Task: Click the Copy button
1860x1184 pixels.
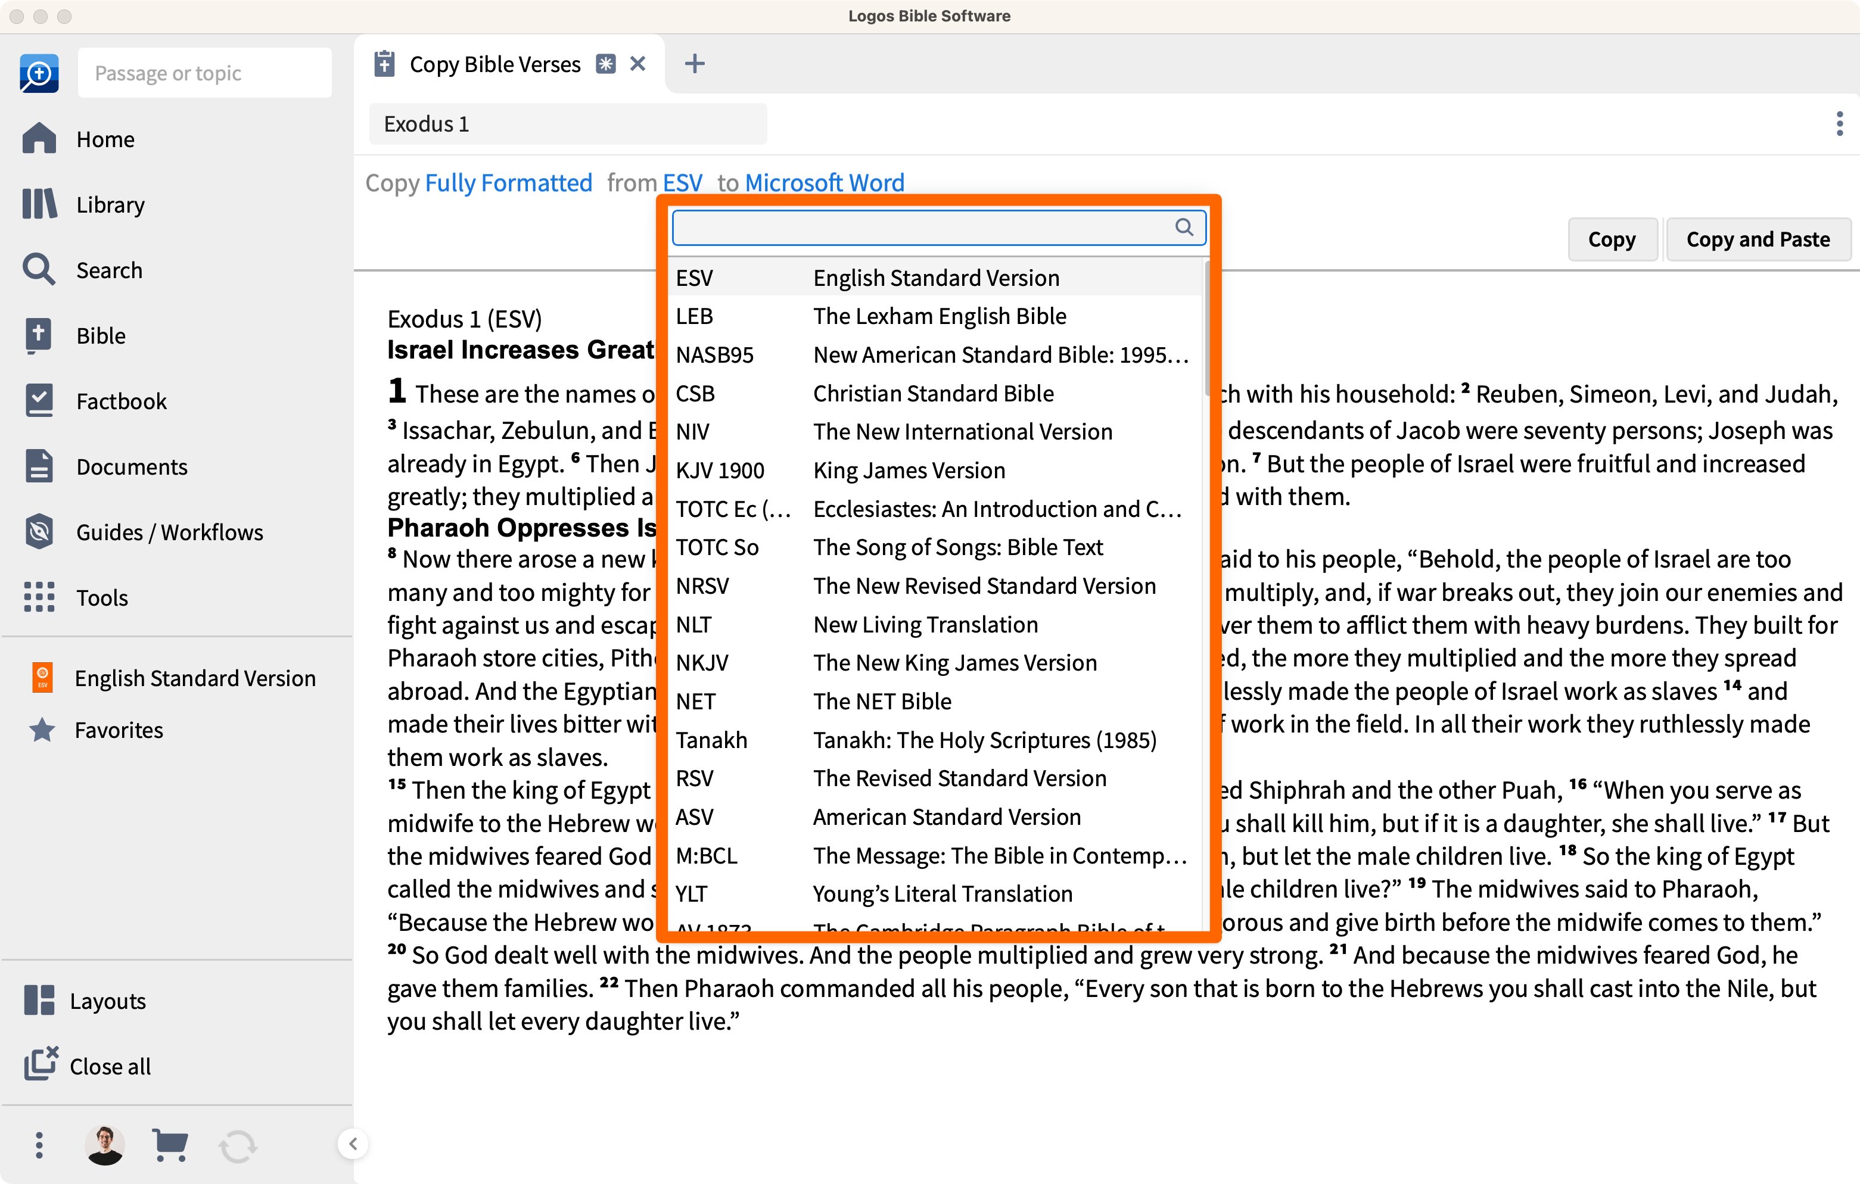Action: point(1612,239)
